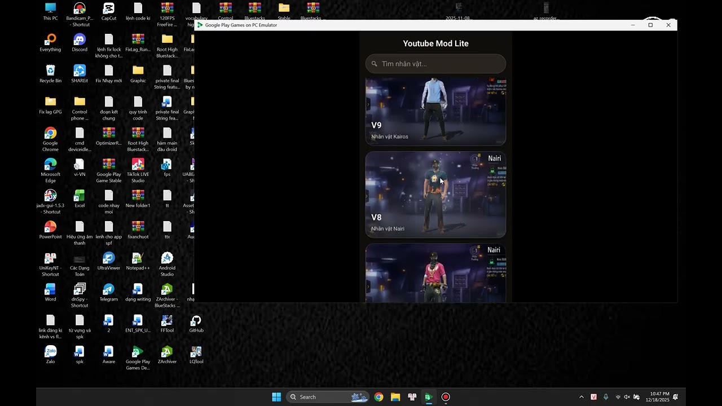This screenshot has width=722, height=406.
Task: Launch the ZArchiver desktop shortcut
Action: point(167,355)
